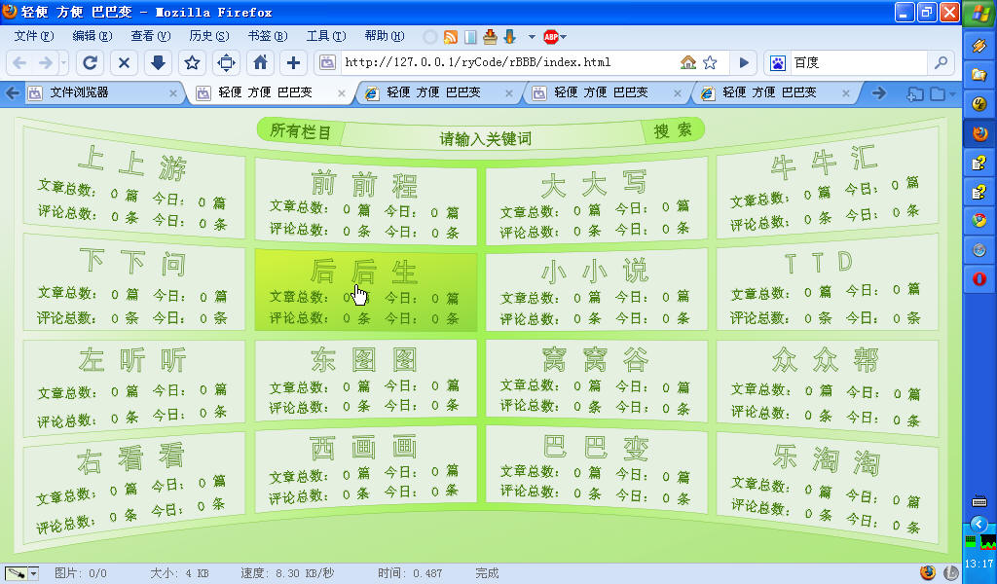Image resolution: width=997 pixels, height=584 pixels.
Task: Open the 帮助(H) menu
Action: point(385,36)
